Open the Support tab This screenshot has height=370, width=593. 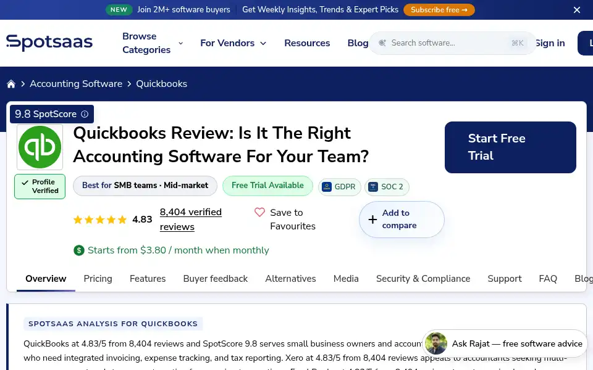[x=505, y=279]
